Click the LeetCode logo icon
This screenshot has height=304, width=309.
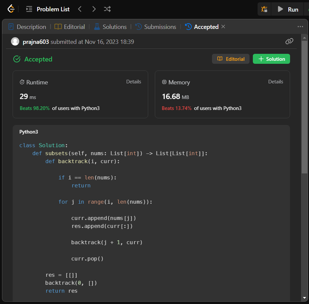[11, 9]
